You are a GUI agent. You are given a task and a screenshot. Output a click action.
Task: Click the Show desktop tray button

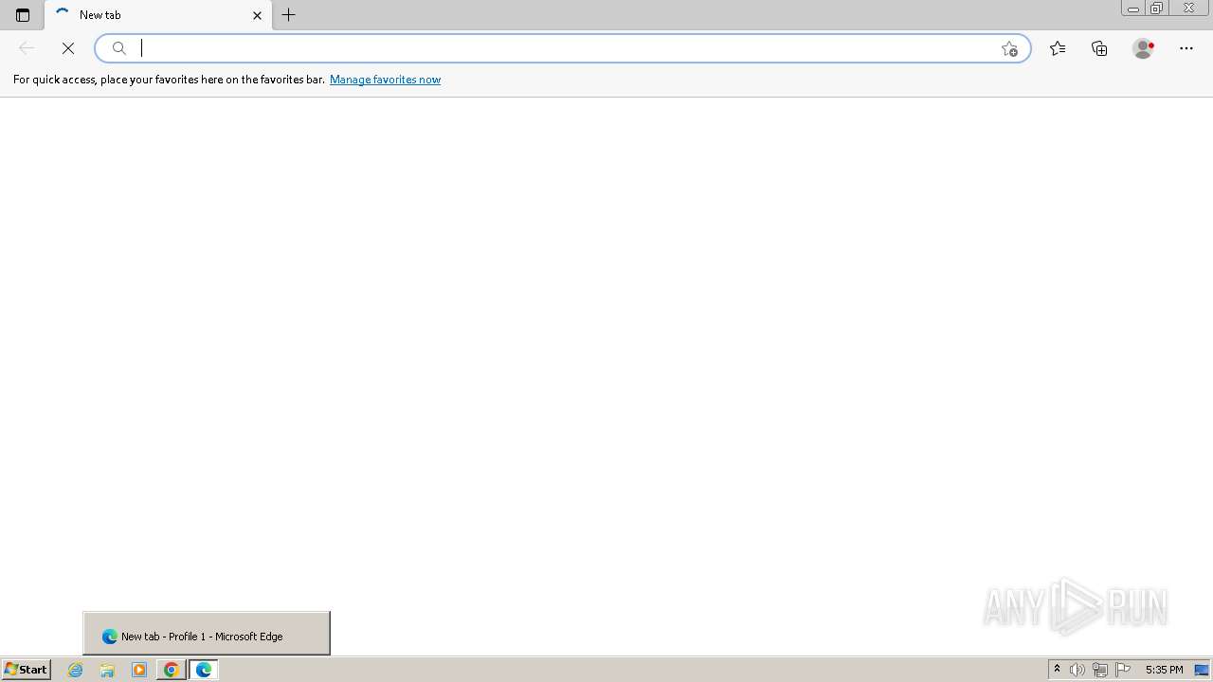[1202, 670]
